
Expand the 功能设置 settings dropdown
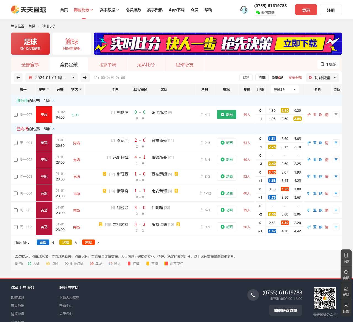click(x=322, y=78)
